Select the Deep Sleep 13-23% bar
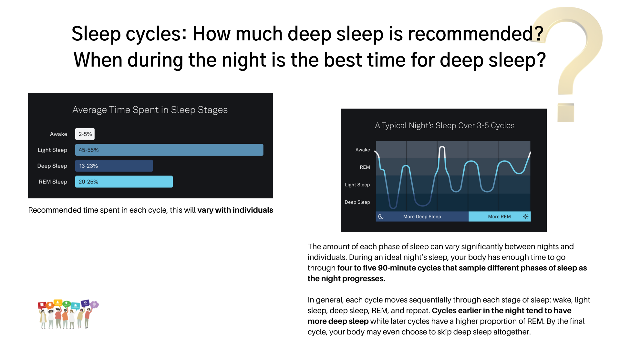The width and height of the screenshot is (620, 349). (x=114, y=166)
